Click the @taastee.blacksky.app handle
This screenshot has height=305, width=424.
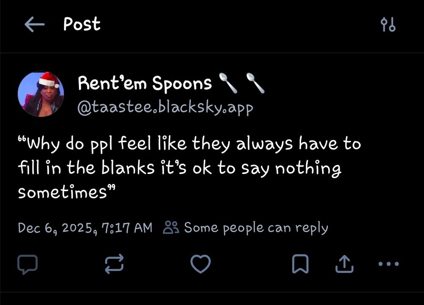pyautogui.click(x=165, y=108)
